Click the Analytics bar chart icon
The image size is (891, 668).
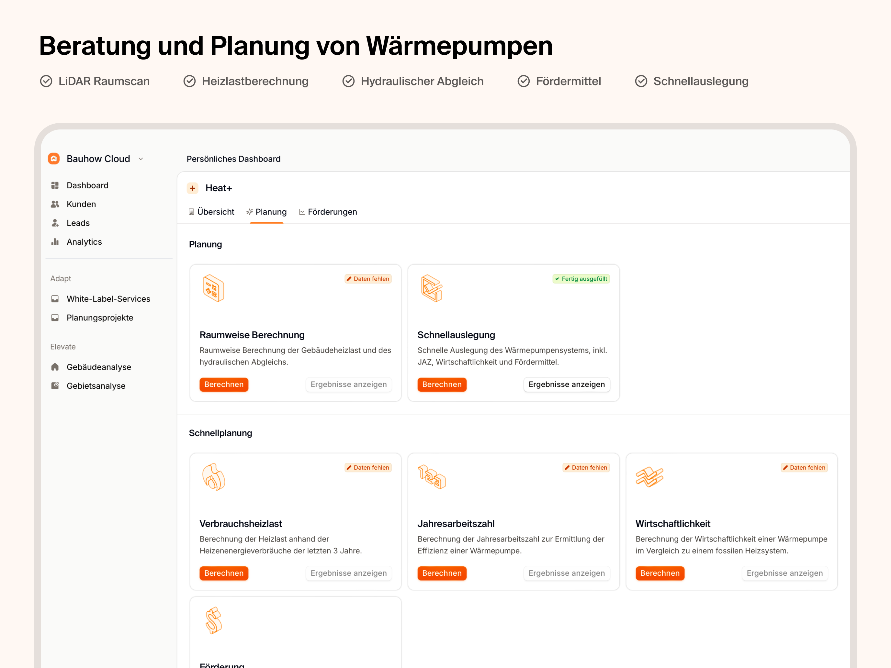coord(55,242)
